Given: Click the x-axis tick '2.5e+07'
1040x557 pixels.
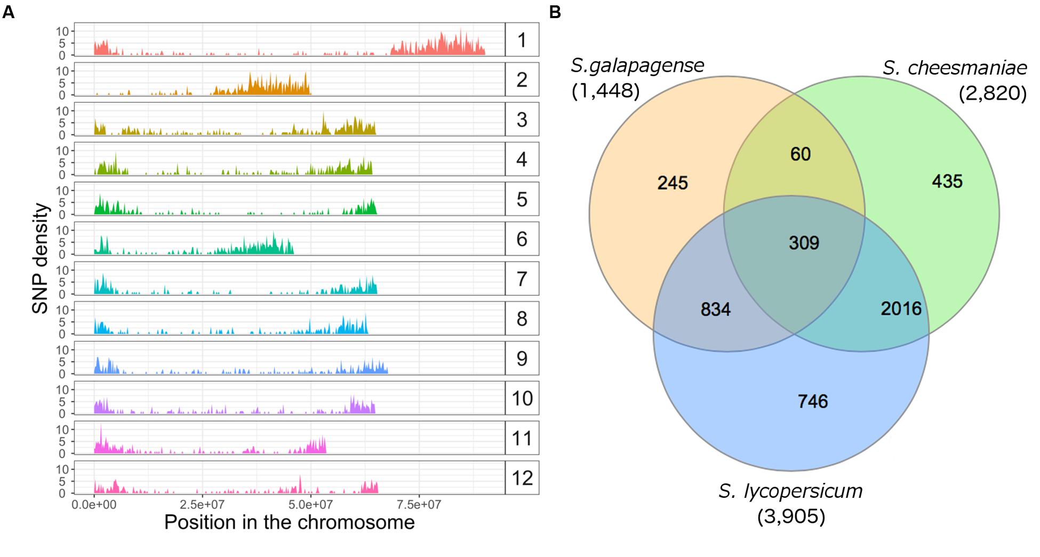Looking at the screenshot, I should coord(203,504).
